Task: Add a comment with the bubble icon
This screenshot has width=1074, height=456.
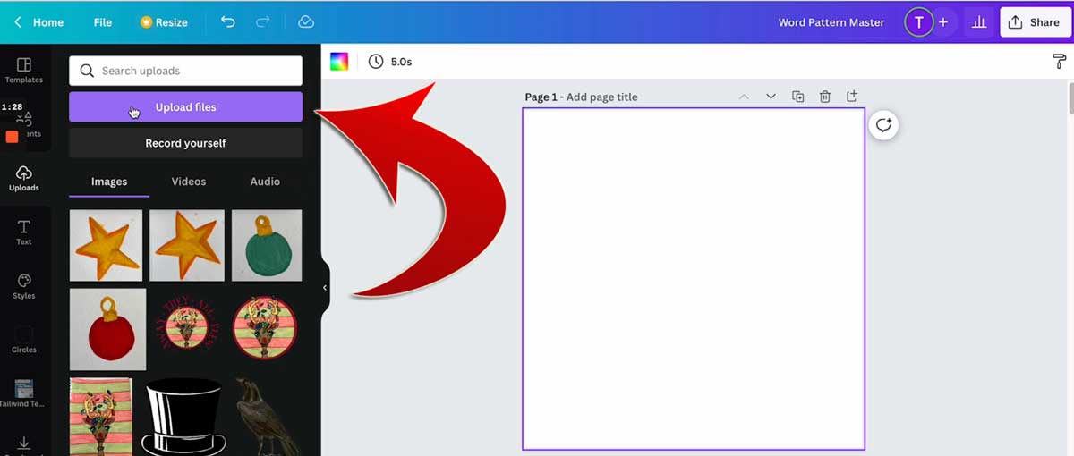Action: pos(883,125)
